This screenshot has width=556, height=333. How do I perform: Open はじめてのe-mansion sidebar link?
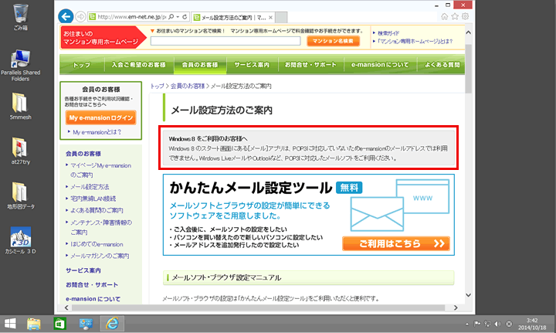[x=97, y=244]
